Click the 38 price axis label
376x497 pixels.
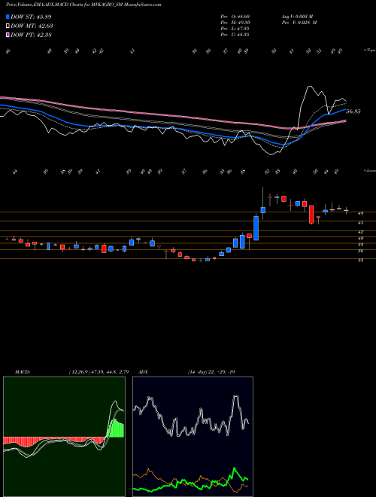click(x=360, y=245)
